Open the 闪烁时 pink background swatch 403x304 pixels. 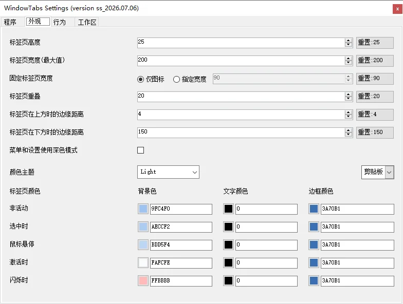143,280
